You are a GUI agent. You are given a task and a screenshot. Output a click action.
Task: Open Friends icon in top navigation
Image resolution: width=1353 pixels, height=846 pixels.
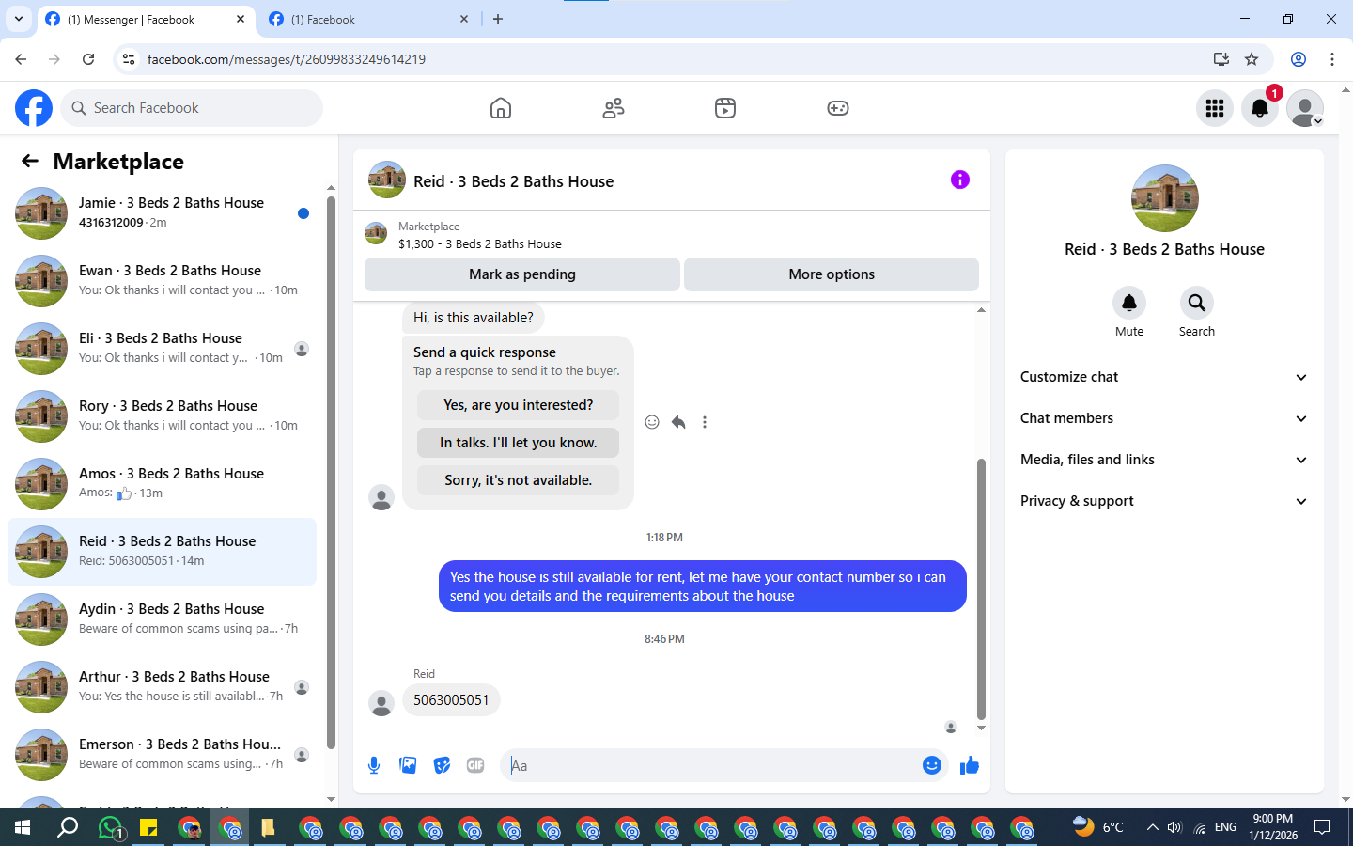pos(614,108)
